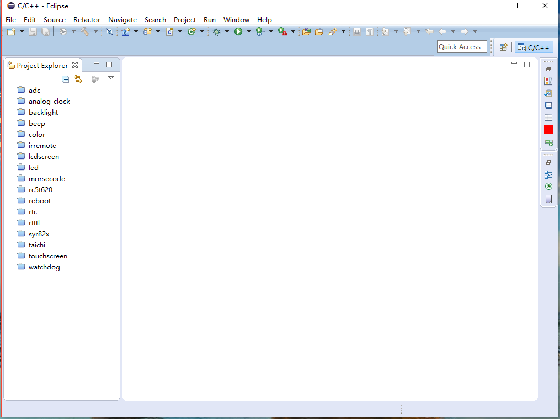Click Collapse All in Project Explorer
This screenshot has height=419, width=560.
click(x=65, y=79)
